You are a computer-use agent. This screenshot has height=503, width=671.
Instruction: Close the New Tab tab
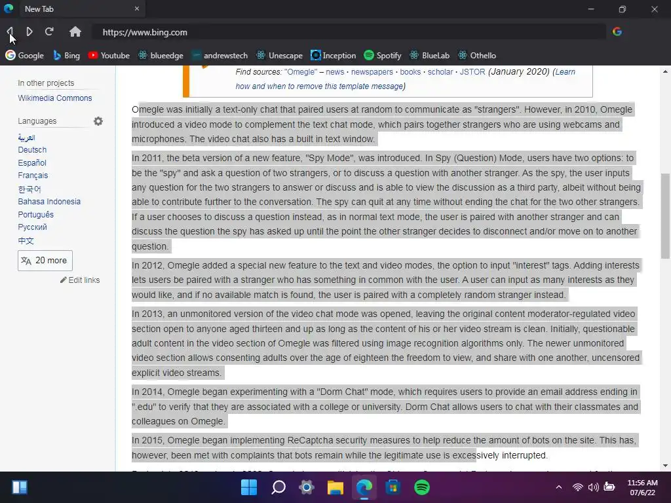coord(137,9)
